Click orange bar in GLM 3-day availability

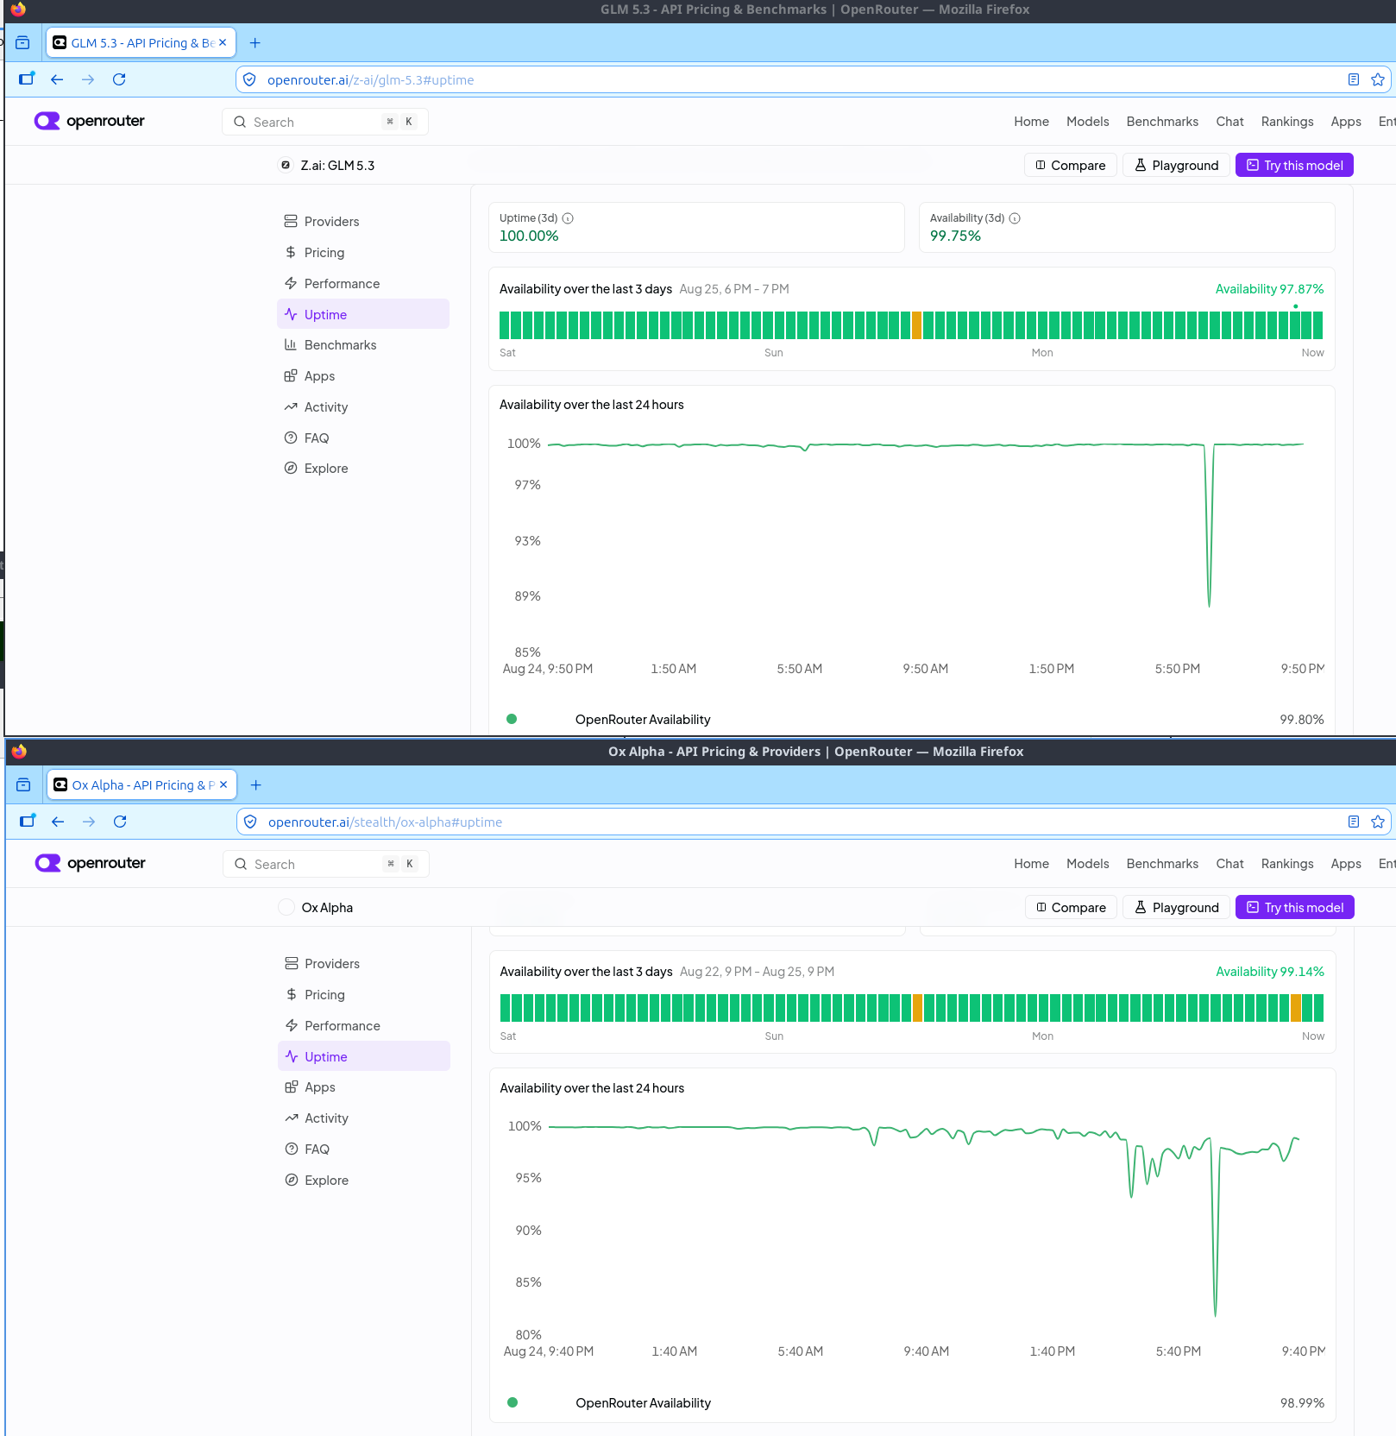(916, 325)
